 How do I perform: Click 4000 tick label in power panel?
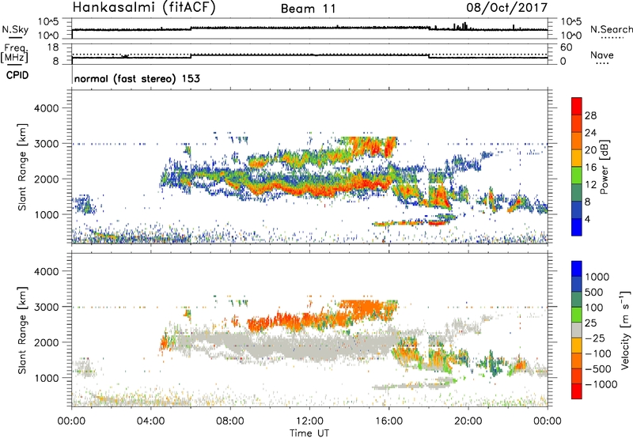(x=48, y=108)
